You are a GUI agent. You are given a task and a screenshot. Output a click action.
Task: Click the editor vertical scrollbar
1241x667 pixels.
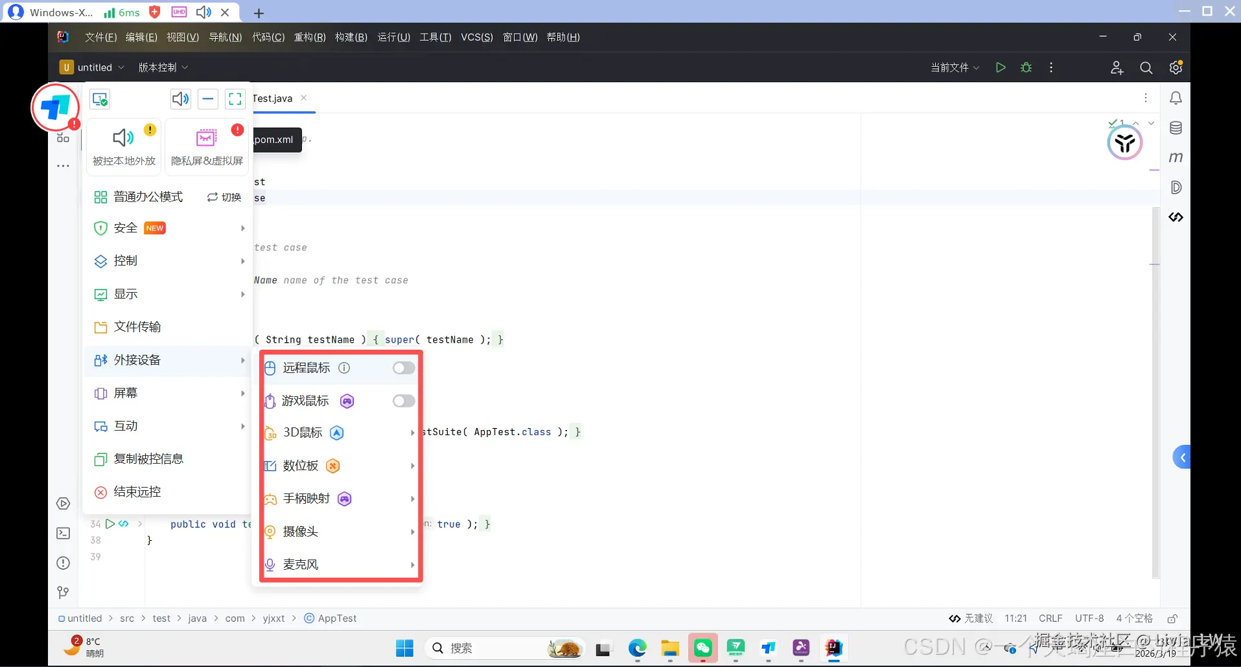point(1155,392)
